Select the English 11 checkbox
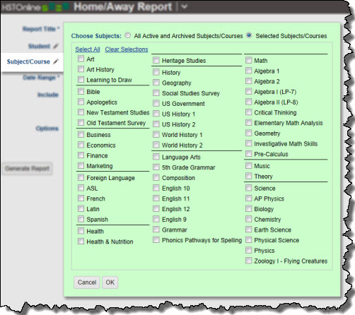The width and height of the screenshot is (355, 315). pyautogui.click(x=156, y=198)
